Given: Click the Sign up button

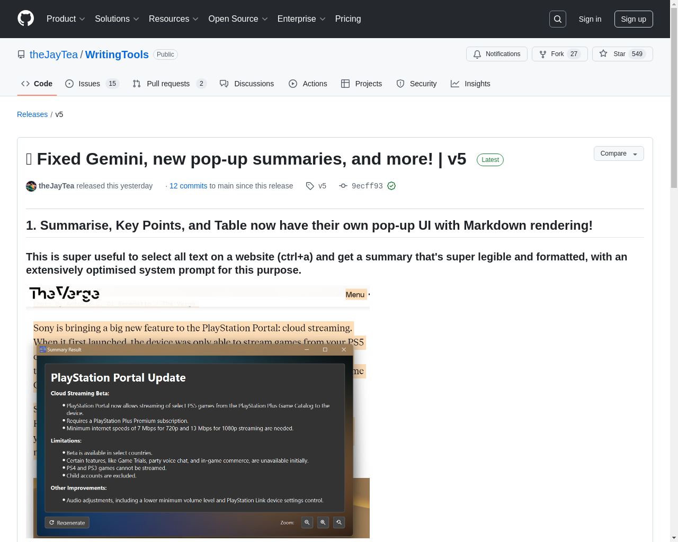Looking at the screenshot, I should pyautogui.click(x=634, y=19).
